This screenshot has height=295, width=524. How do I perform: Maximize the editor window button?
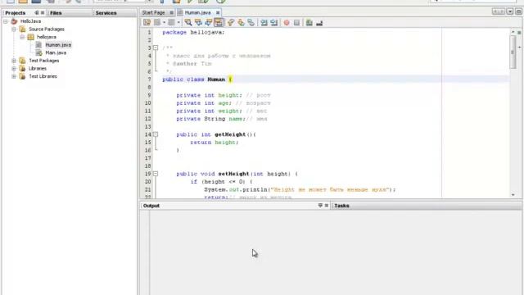pyautogui.click(x=518, y=11)
